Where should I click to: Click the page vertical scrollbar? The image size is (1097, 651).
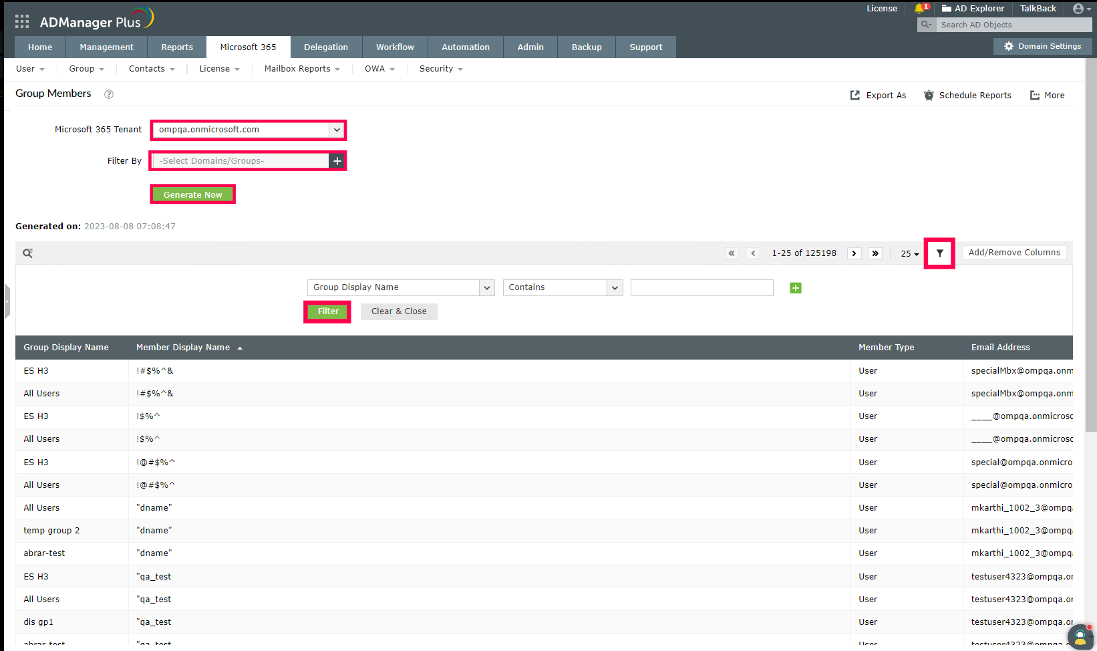1091,245
